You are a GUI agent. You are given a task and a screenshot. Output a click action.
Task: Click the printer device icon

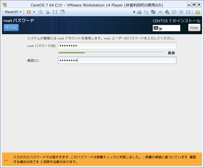pyautogui.click(x=160, y=12)
